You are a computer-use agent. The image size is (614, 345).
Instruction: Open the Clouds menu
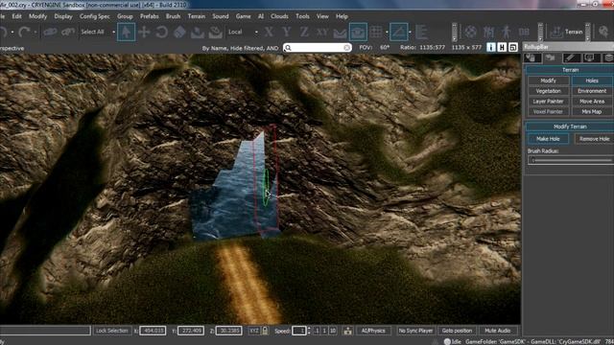[x=279, y=16]
